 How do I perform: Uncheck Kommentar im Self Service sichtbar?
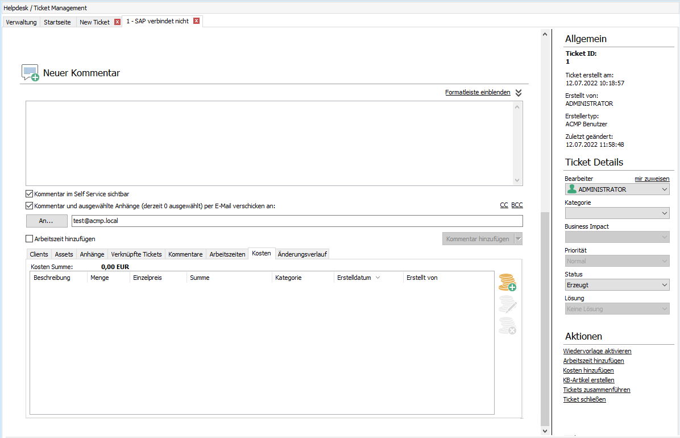click(x=30, y=194)
